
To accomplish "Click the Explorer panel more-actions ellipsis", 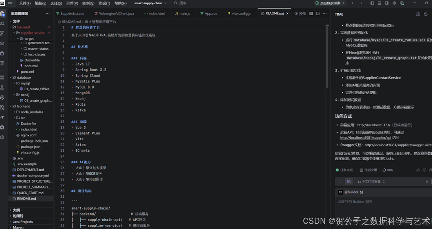I will [48, 13].
